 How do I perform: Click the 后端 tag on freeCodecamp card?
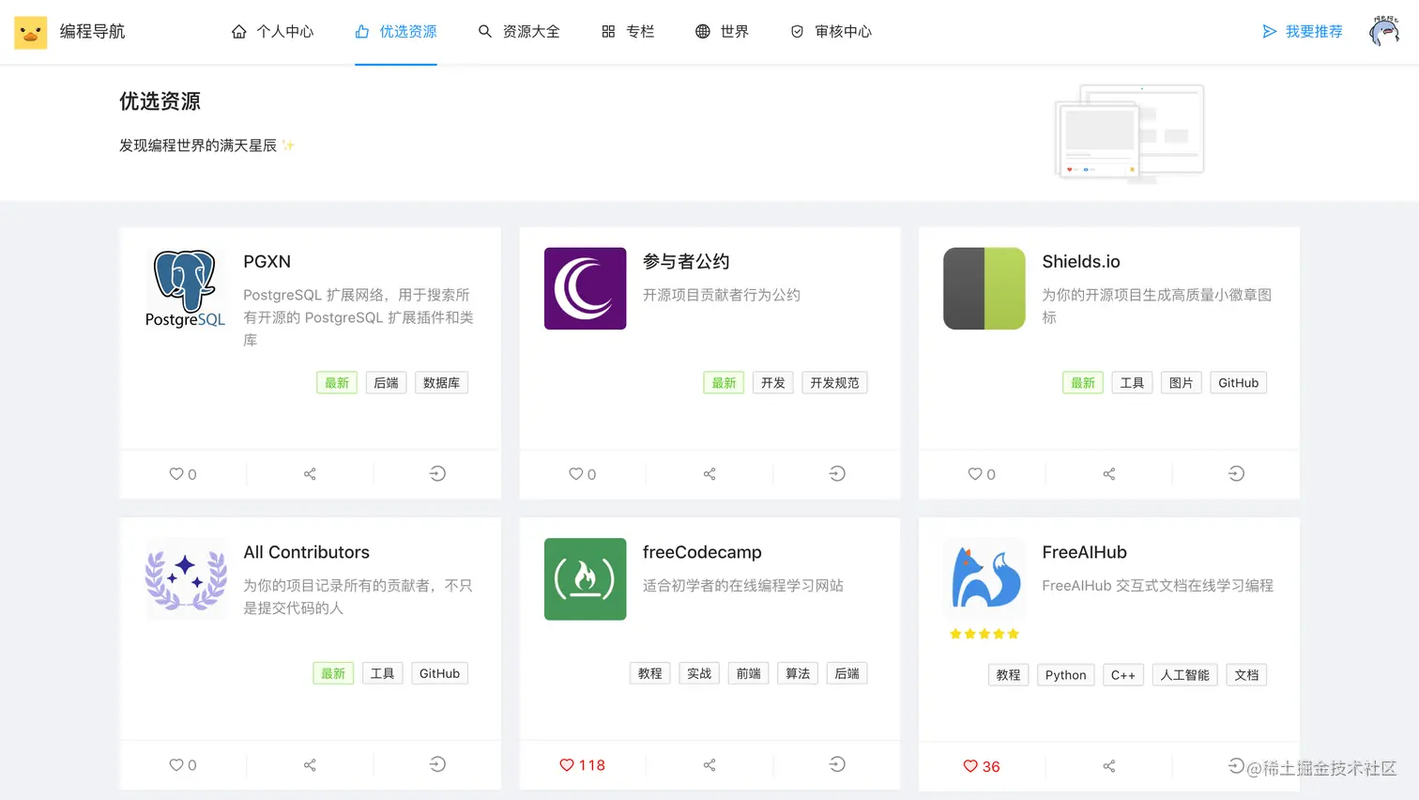[x=847, y=673]
